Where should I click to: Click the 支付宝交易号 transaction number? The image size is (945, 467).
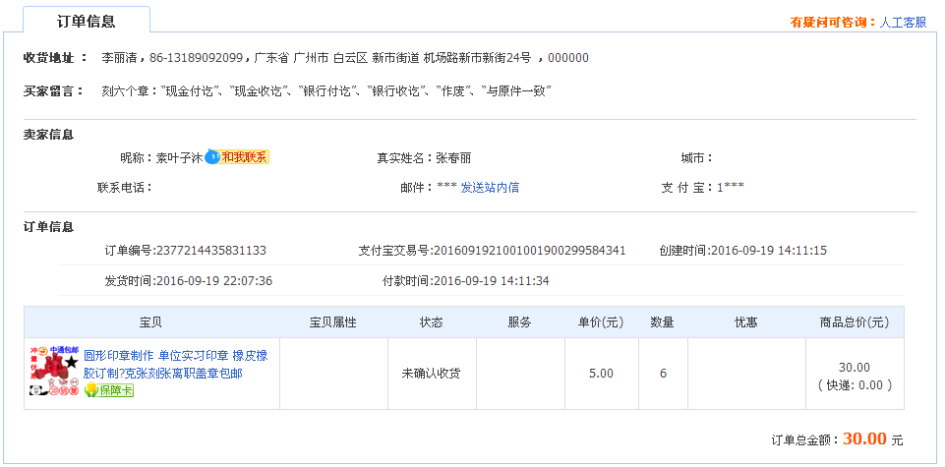click(x=530, y=251)
